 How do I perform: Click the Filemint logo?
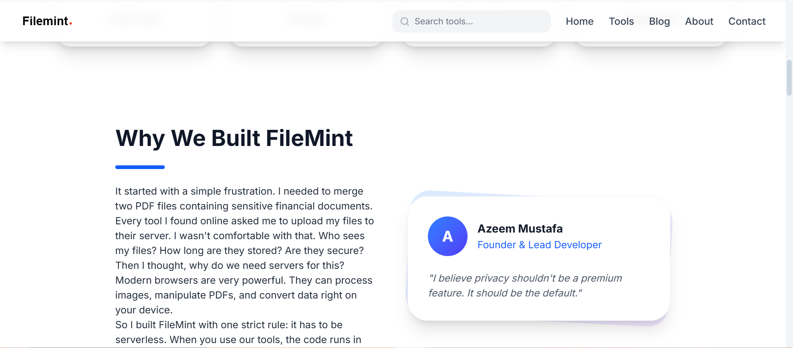[x=45, y=21]
